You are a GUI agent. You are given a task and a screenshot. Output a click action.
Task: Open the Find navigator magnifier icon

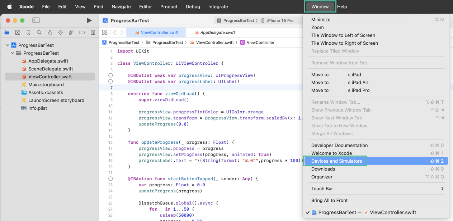(39, 33)
